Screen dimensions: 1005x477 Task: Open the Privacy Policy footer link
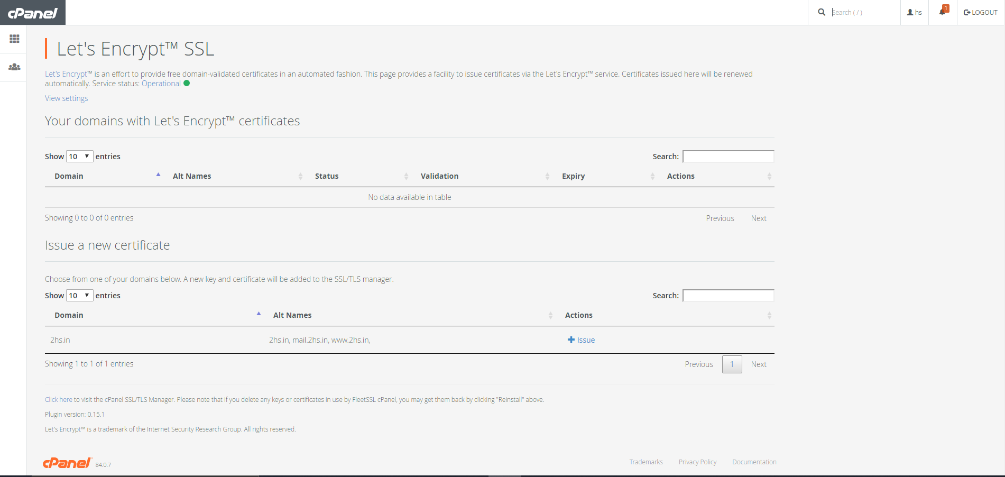point(698,462)
